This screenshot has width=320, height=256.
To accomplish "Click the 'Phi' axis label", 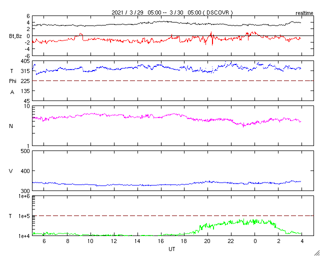I will (x=12, y=81).
